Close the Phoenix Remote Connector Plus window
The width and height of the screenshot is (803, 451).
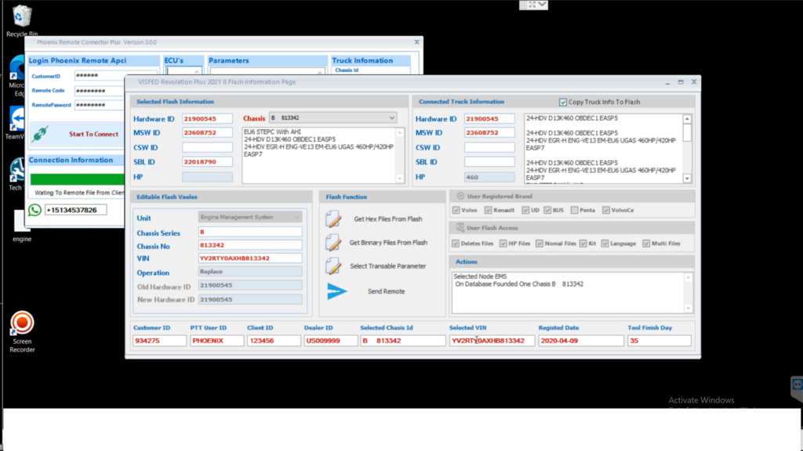pos(416,42)
